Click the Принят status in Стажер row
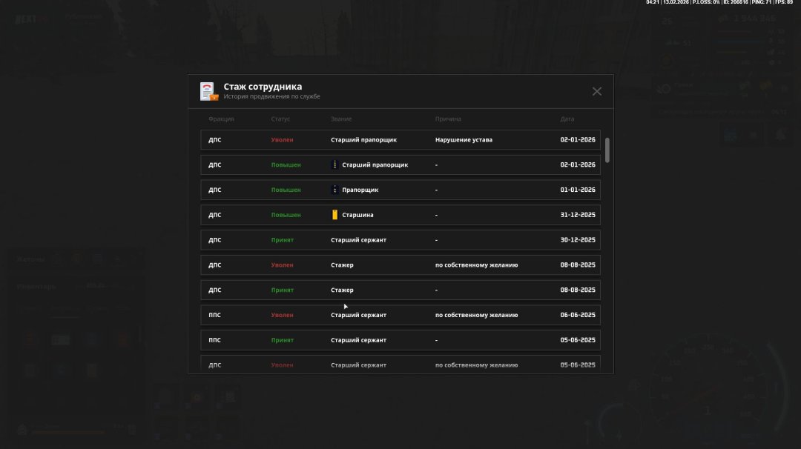This screenshot has width=801, height=449. [x=282, y=290]
